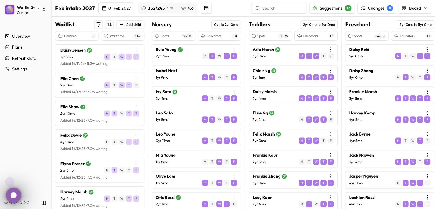Click the green suggestion badge beside Felix Marsh
435x209 pixels.
click(x=279, y=134)
